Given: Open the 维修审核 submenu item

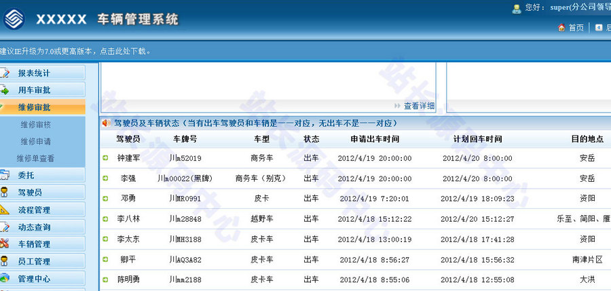Looking at the screenshot, I should pos(35,125).
